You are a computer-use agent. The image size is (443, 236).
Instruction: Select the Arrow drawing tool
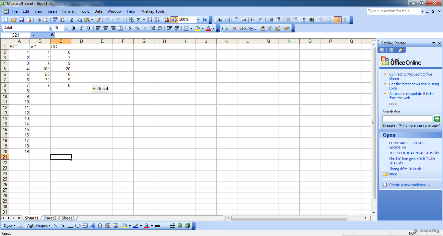point(63,226)
